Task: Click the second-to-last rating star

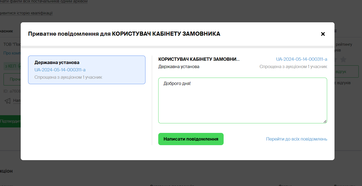Action: (336, 59)
